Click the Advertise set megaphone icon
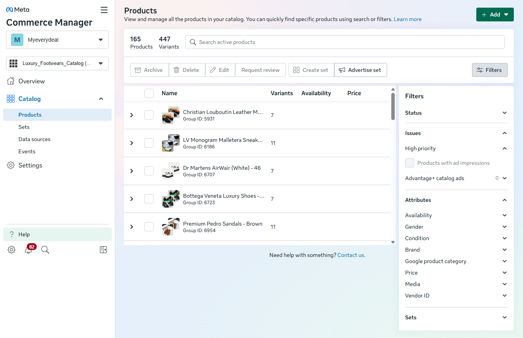The image size is (523, 338). pos(342,70)
